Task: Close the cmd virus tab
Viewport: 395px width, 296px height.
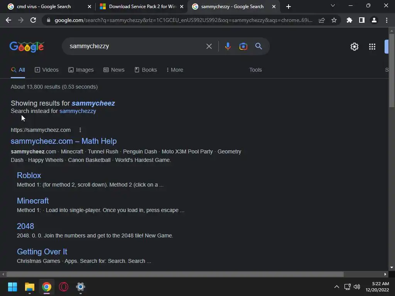Action: click(x=89, y=7)
